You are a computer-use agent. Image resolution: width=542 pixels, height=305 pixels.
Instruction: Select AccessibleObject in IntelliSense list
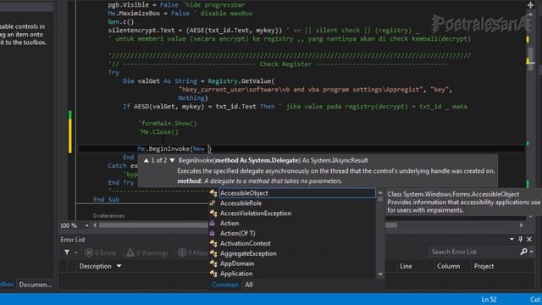297,193
